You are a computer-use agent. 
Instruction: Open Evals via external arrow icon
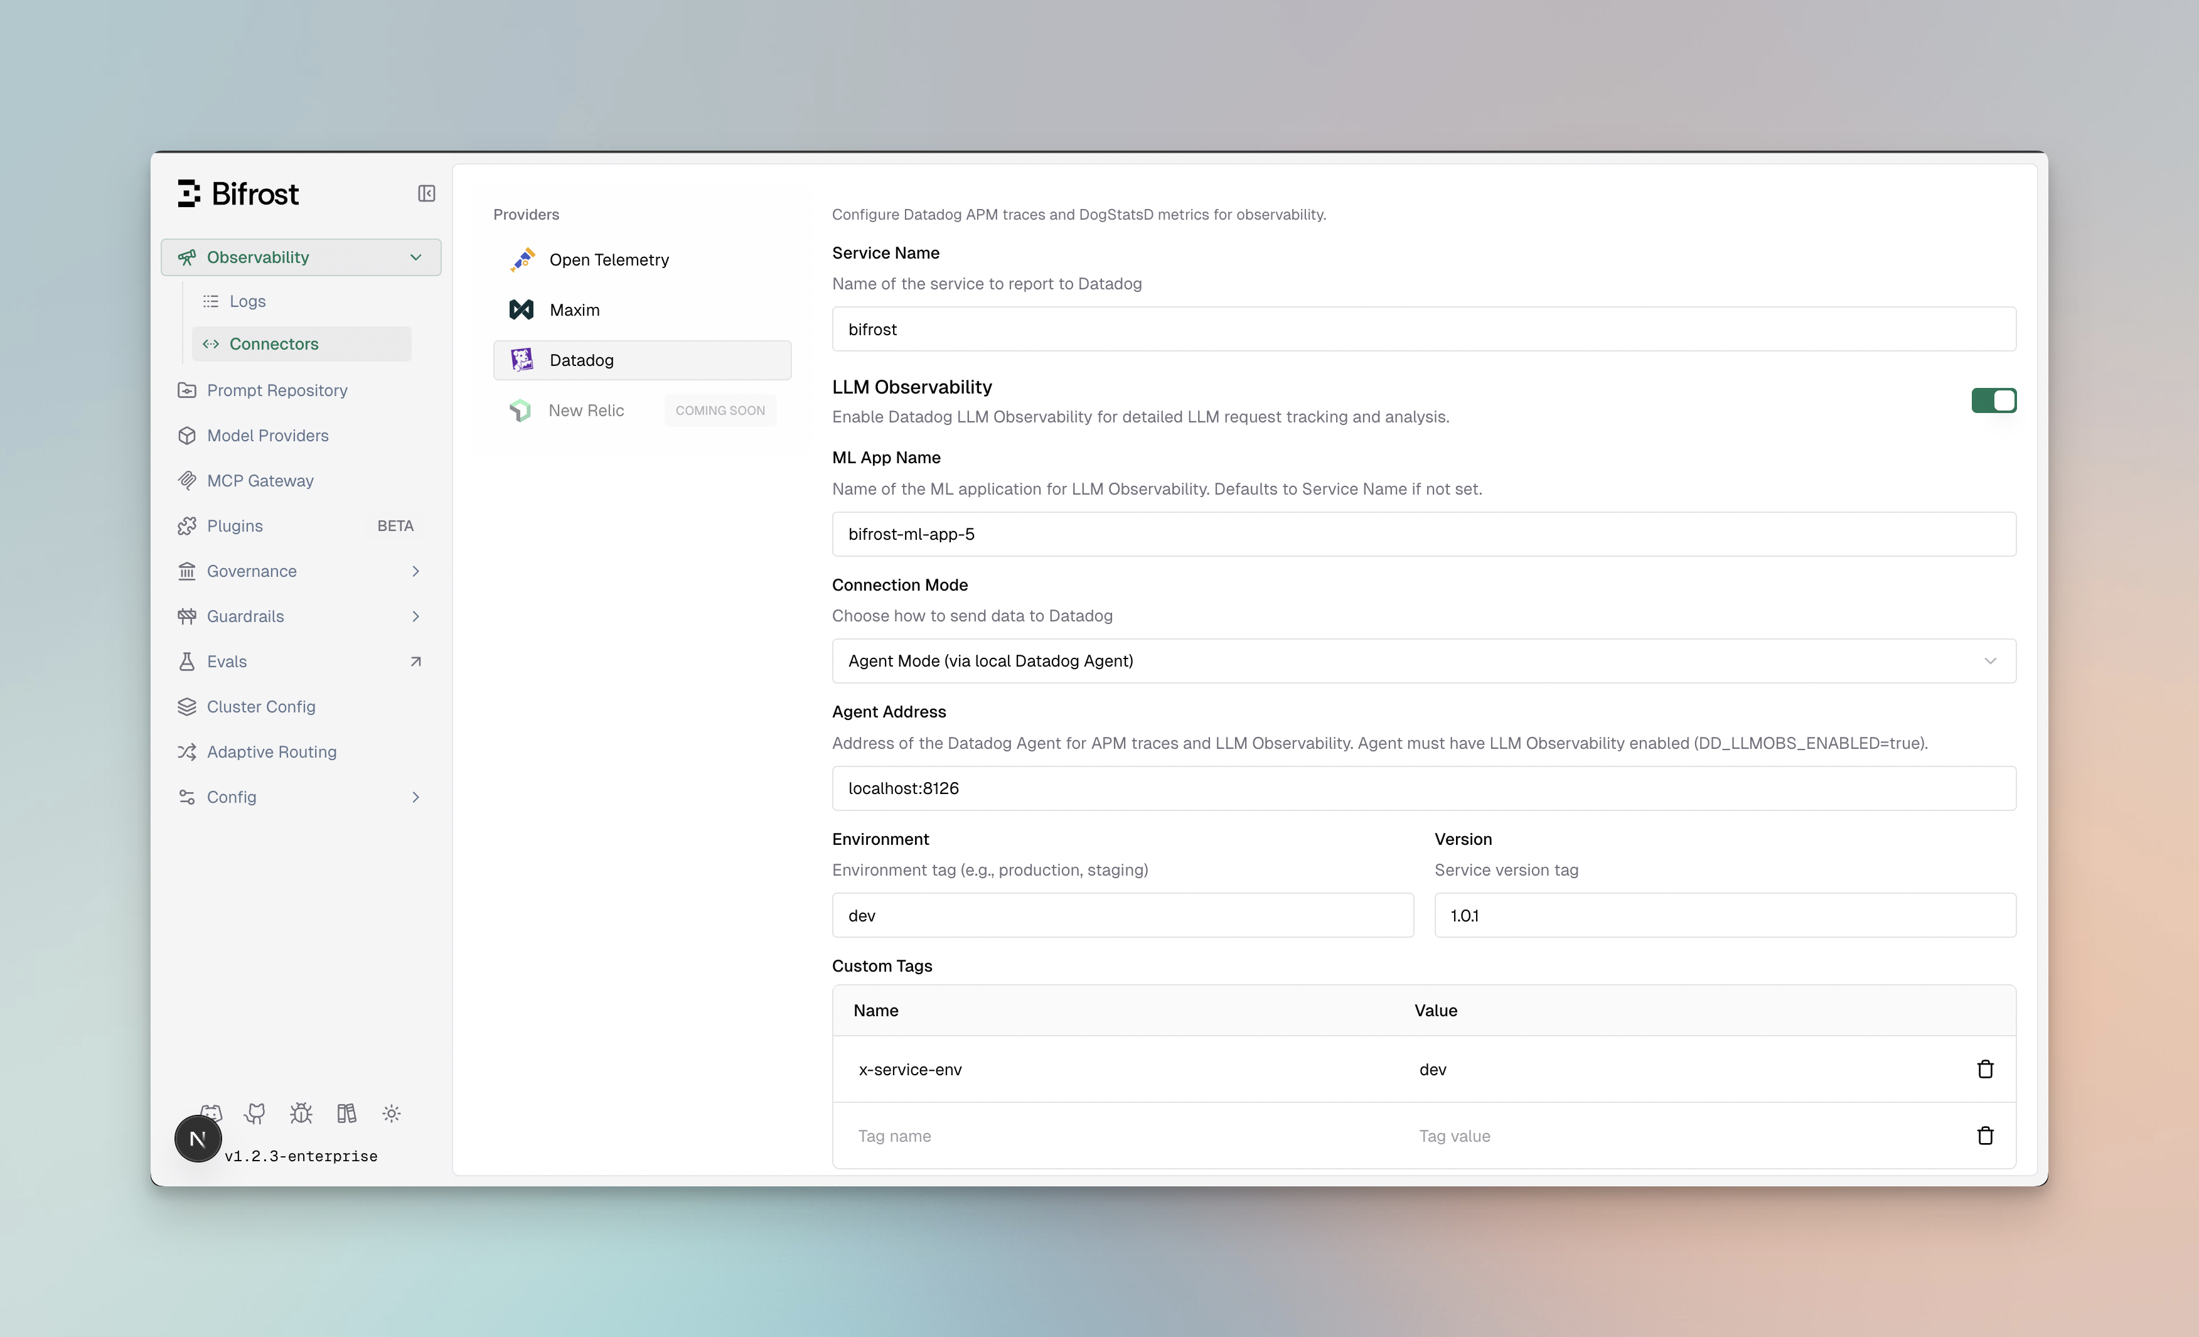pyautogui.click(x=415, y=662)
